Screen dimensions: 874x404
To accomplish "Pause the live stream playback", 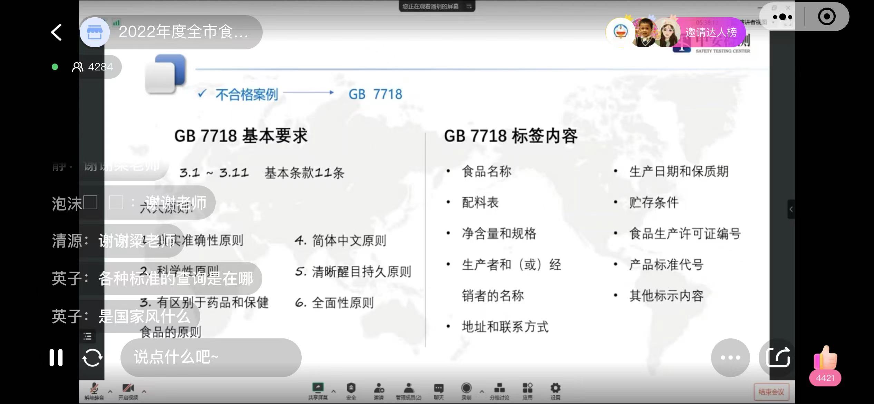I will point(56,357).
